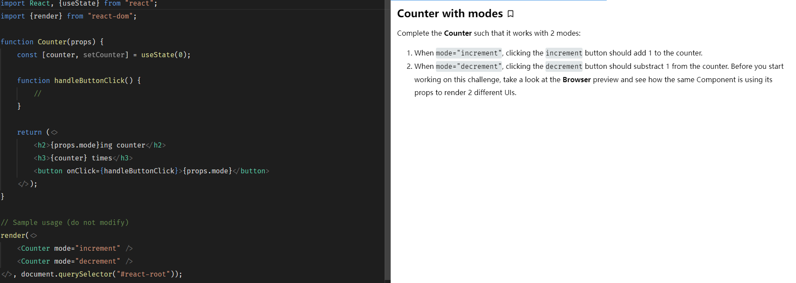Click the divider between editor and instructions

pyautogui.click(x=388, y=141)
